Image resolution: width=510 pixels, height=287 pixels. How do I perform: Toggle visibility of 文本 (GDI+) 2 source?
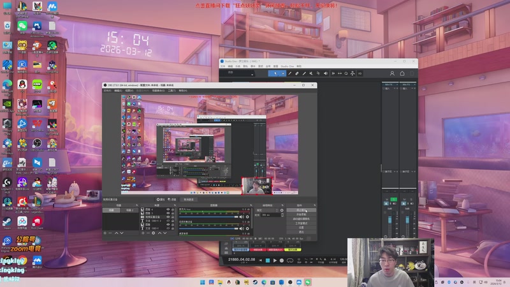click(x=168, y=221)
